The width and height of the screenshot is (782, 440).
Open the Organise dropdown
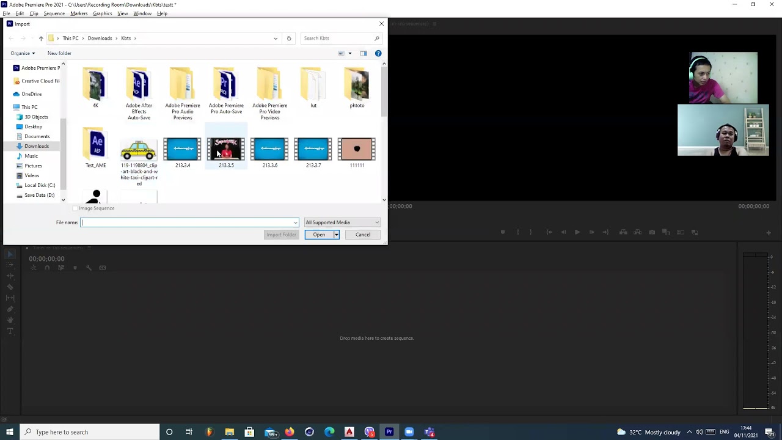pyautogui.click(x=23, y=53)
